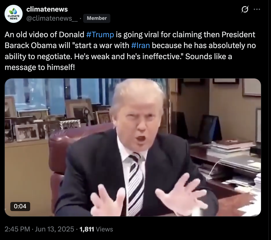The height and width of the screenshot is (240, 271).
Task: Click the Views label beside the count
Action: [104, 229]
